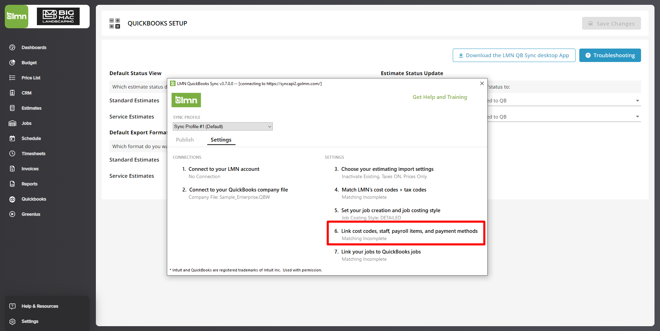This screenshot has height=331, width=660.
Task: Click the Budget pie chart icon
Action: pos(12,63)
